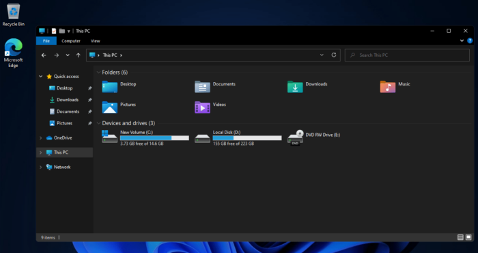Open the Documents folder icon in Folders
Screen dimensions: 478x253
(202, 87)
